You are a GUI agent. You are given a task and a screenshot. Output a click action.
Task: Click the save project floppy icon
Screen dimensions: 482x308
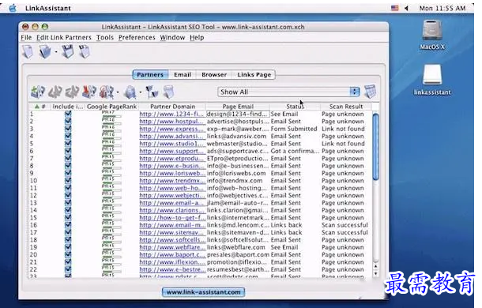[68, 51]
